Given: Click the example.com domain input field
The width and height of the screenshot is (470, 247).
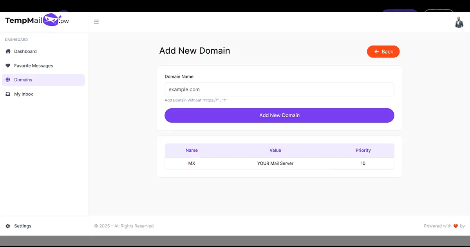Looking at the screenshot, I should pyautogui.click(x=279, y=89).
